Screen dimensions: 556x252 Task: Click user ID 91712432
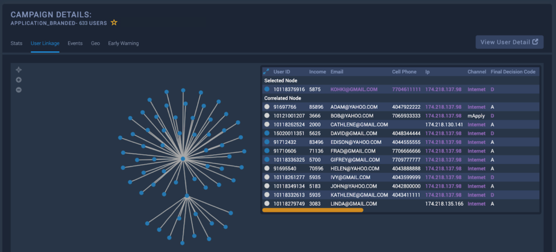285,142
